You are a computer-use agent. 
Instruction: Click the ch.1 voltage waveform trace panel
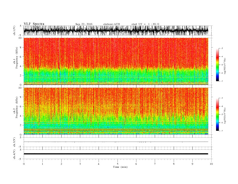point(116,30)
